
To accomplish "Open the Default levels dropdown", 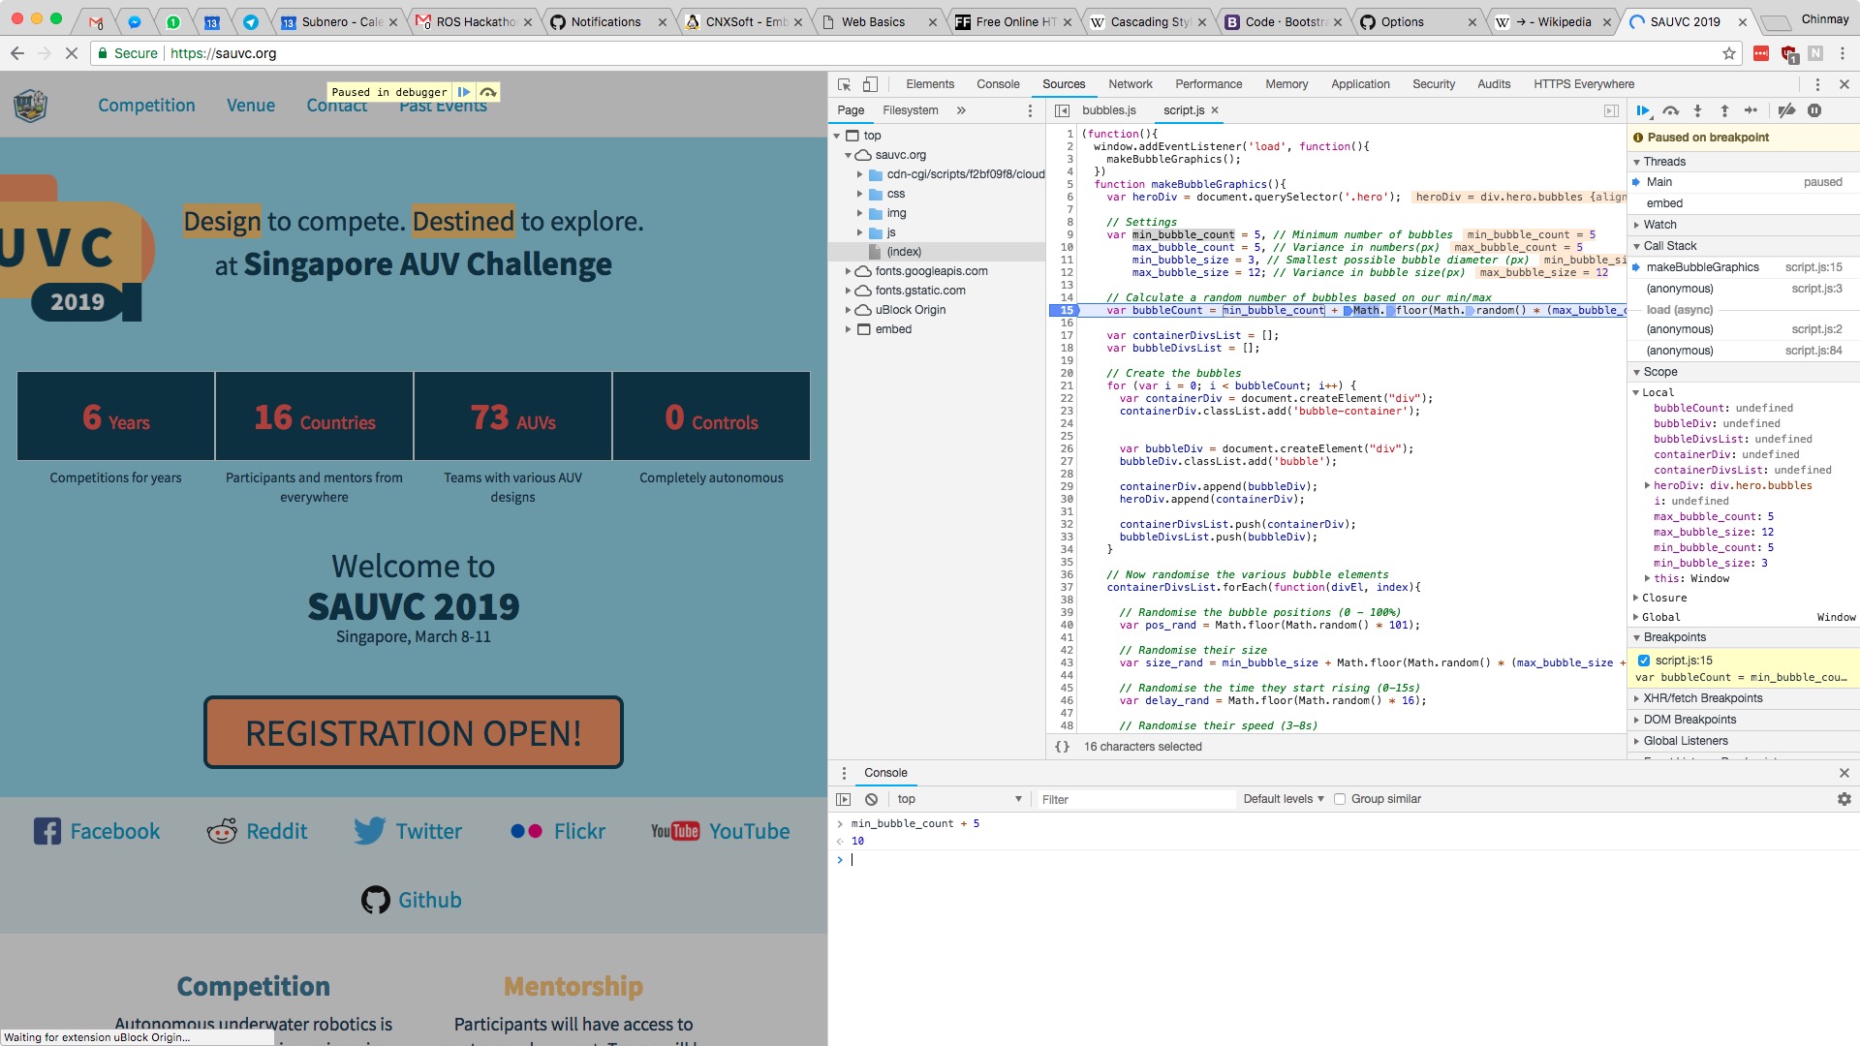I will pyautogui.click(x=1283, y=799).
